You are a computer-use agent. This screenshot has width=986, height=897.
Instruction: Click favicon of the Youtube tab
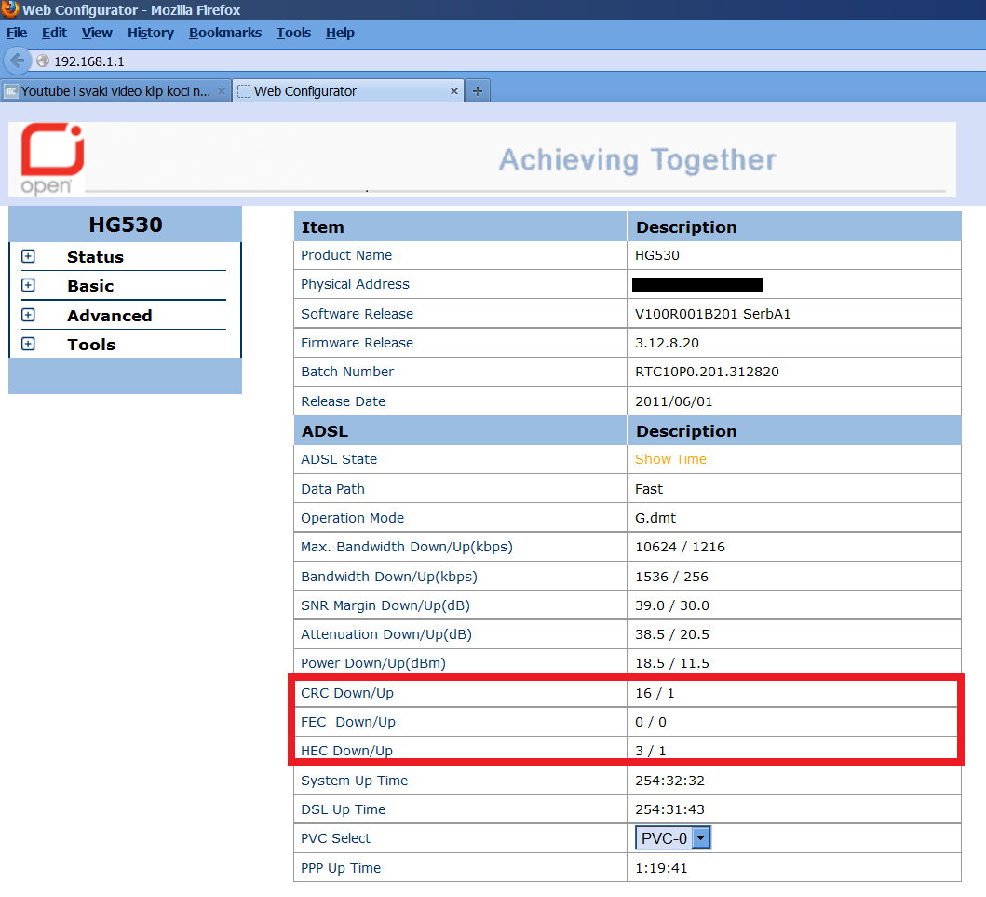11,92
